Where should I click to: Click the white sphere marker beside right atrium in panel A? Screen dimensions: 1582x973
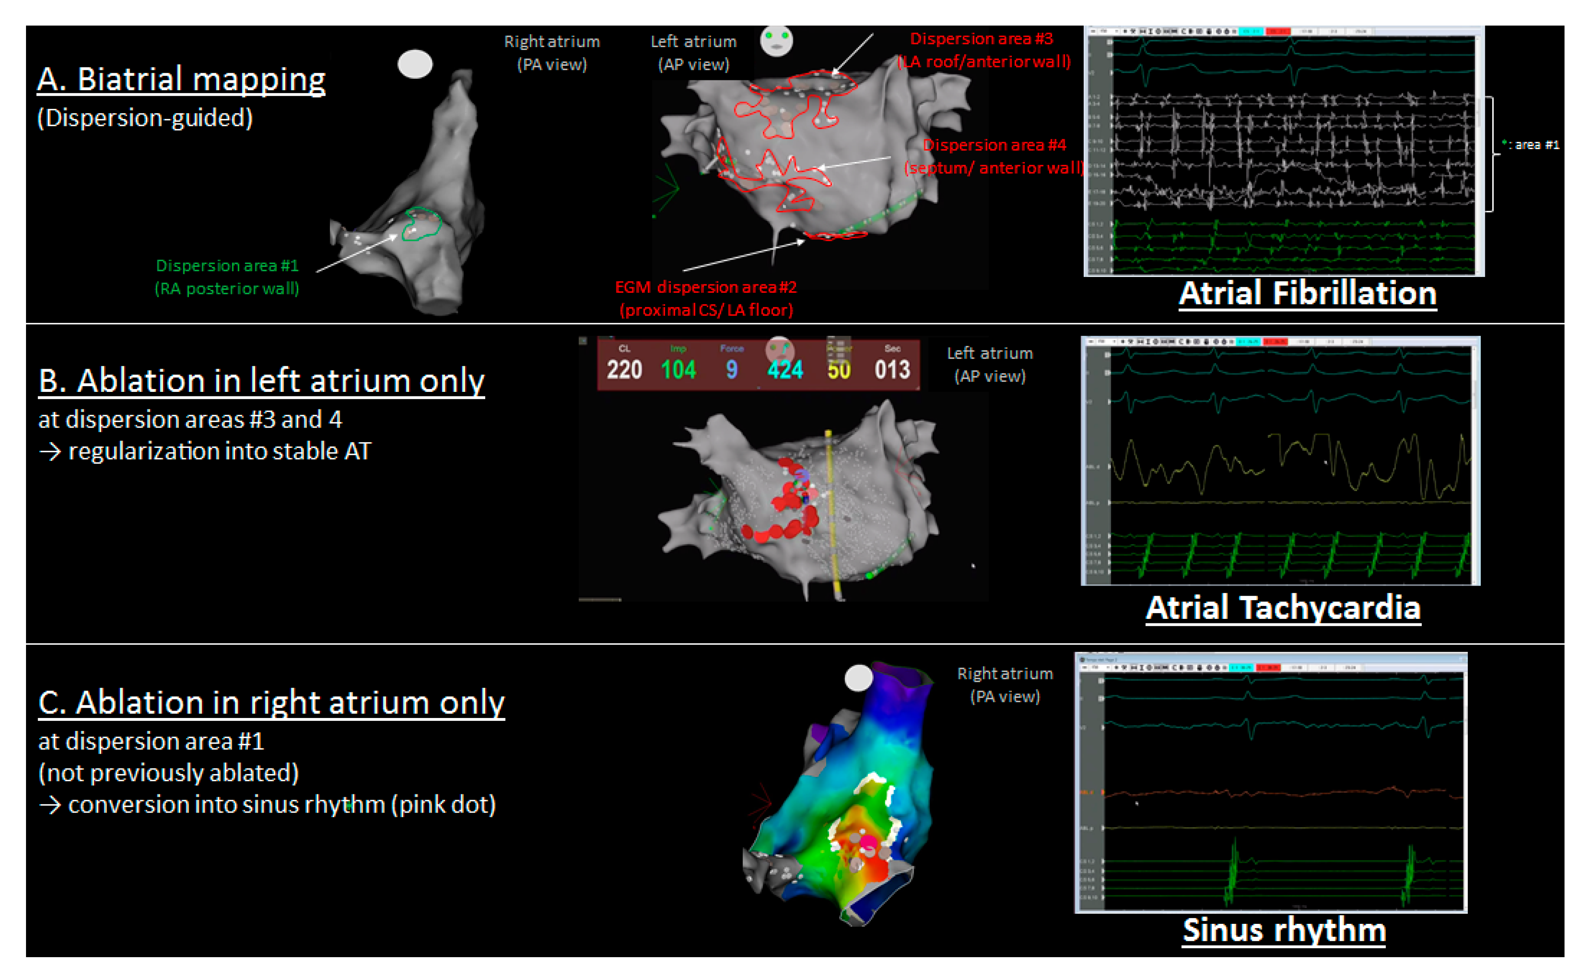point(414,64)
